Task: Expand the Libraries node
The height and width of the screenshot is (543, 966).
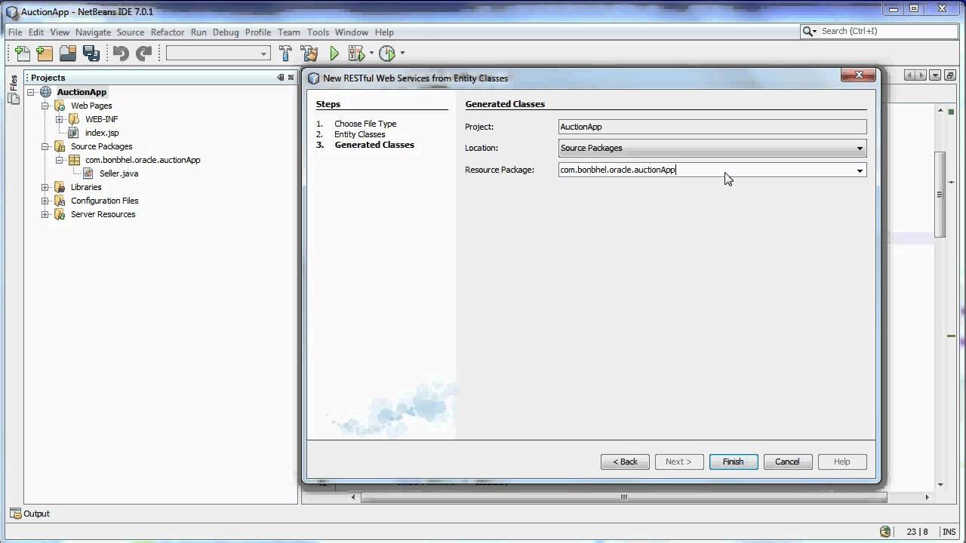Action: click(45, 187)
